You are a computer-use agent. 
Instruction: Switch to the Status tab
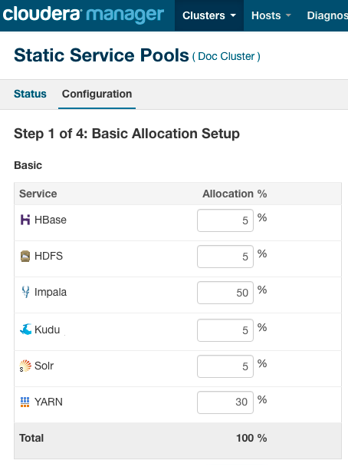[30, 94]
